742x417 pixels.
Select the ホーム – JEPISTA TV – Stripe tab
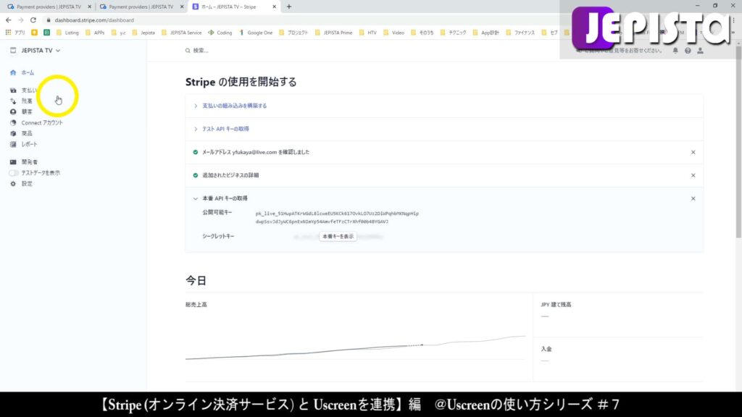(x=234, y=7)
